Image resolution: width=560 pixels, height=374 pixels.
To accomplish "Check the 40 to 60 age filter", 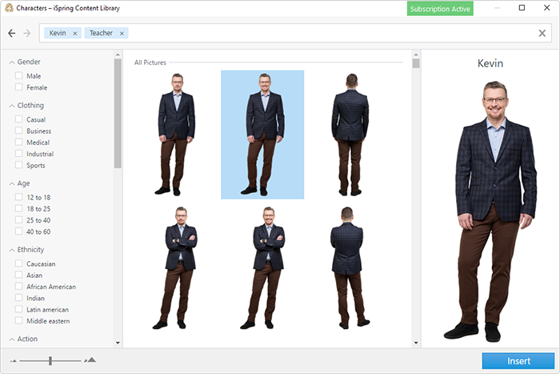I will (x=19, y=231).
